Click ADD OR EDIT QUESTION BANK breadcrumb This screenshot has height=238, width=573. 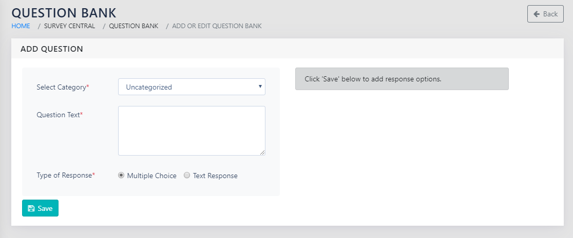(x=217, y=26)
